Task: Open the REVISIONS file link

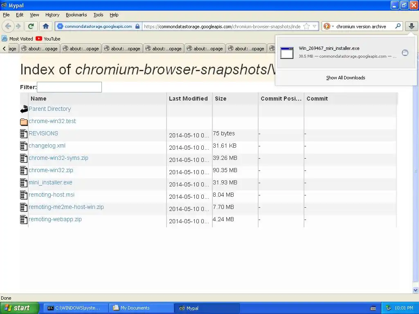Action: coord(43,133)
